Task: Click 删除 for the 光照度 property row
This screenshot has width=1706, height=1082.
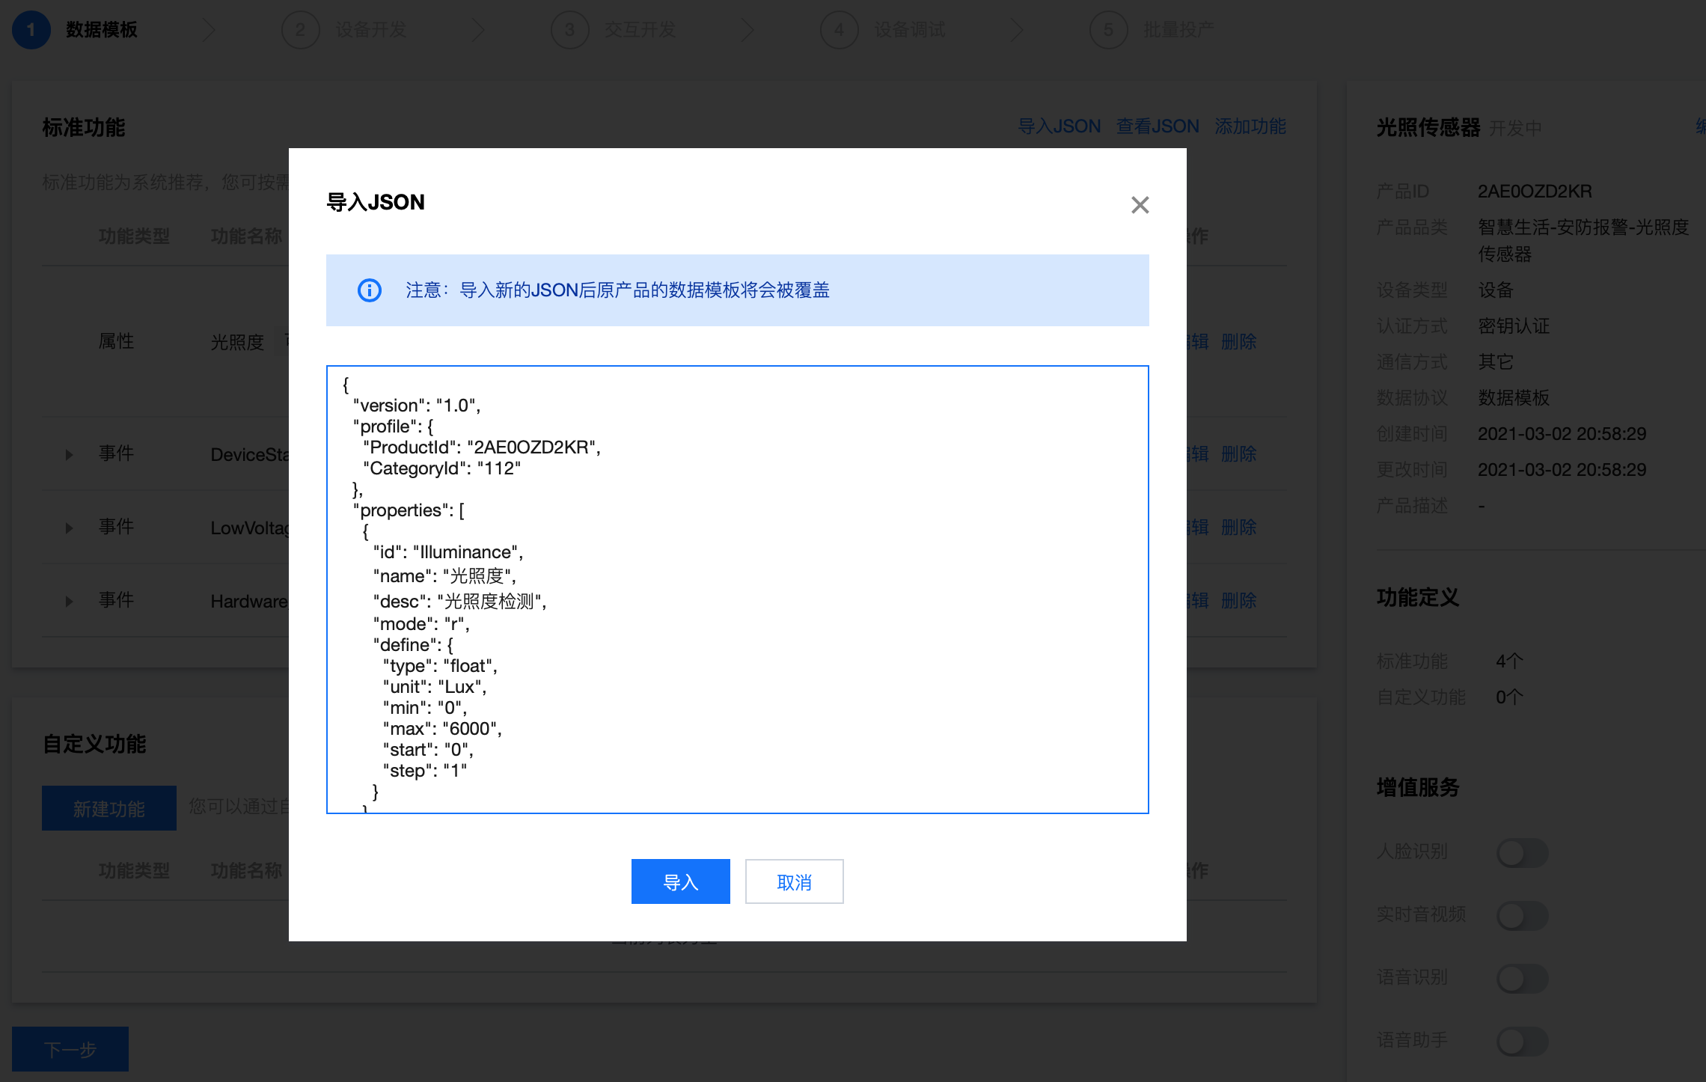Action: [1238, 342]
